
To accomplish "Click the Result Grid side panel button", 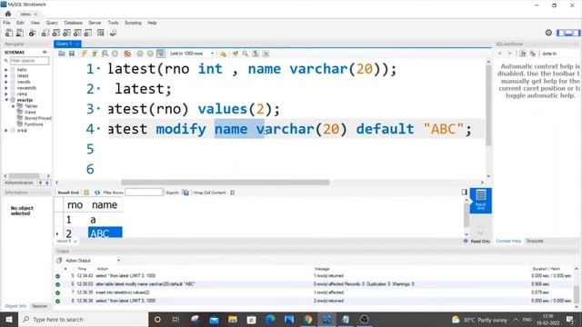I will (x=481, y=200).
